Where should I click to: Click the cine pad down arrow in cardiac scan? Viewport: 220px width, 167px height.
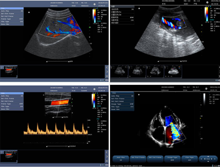coord(208,161)
